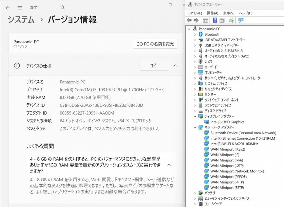Collapse the ディスプレイ アダプター category
Image resolution: width=284 pixels, height=207 pixels.
point(195,116)
